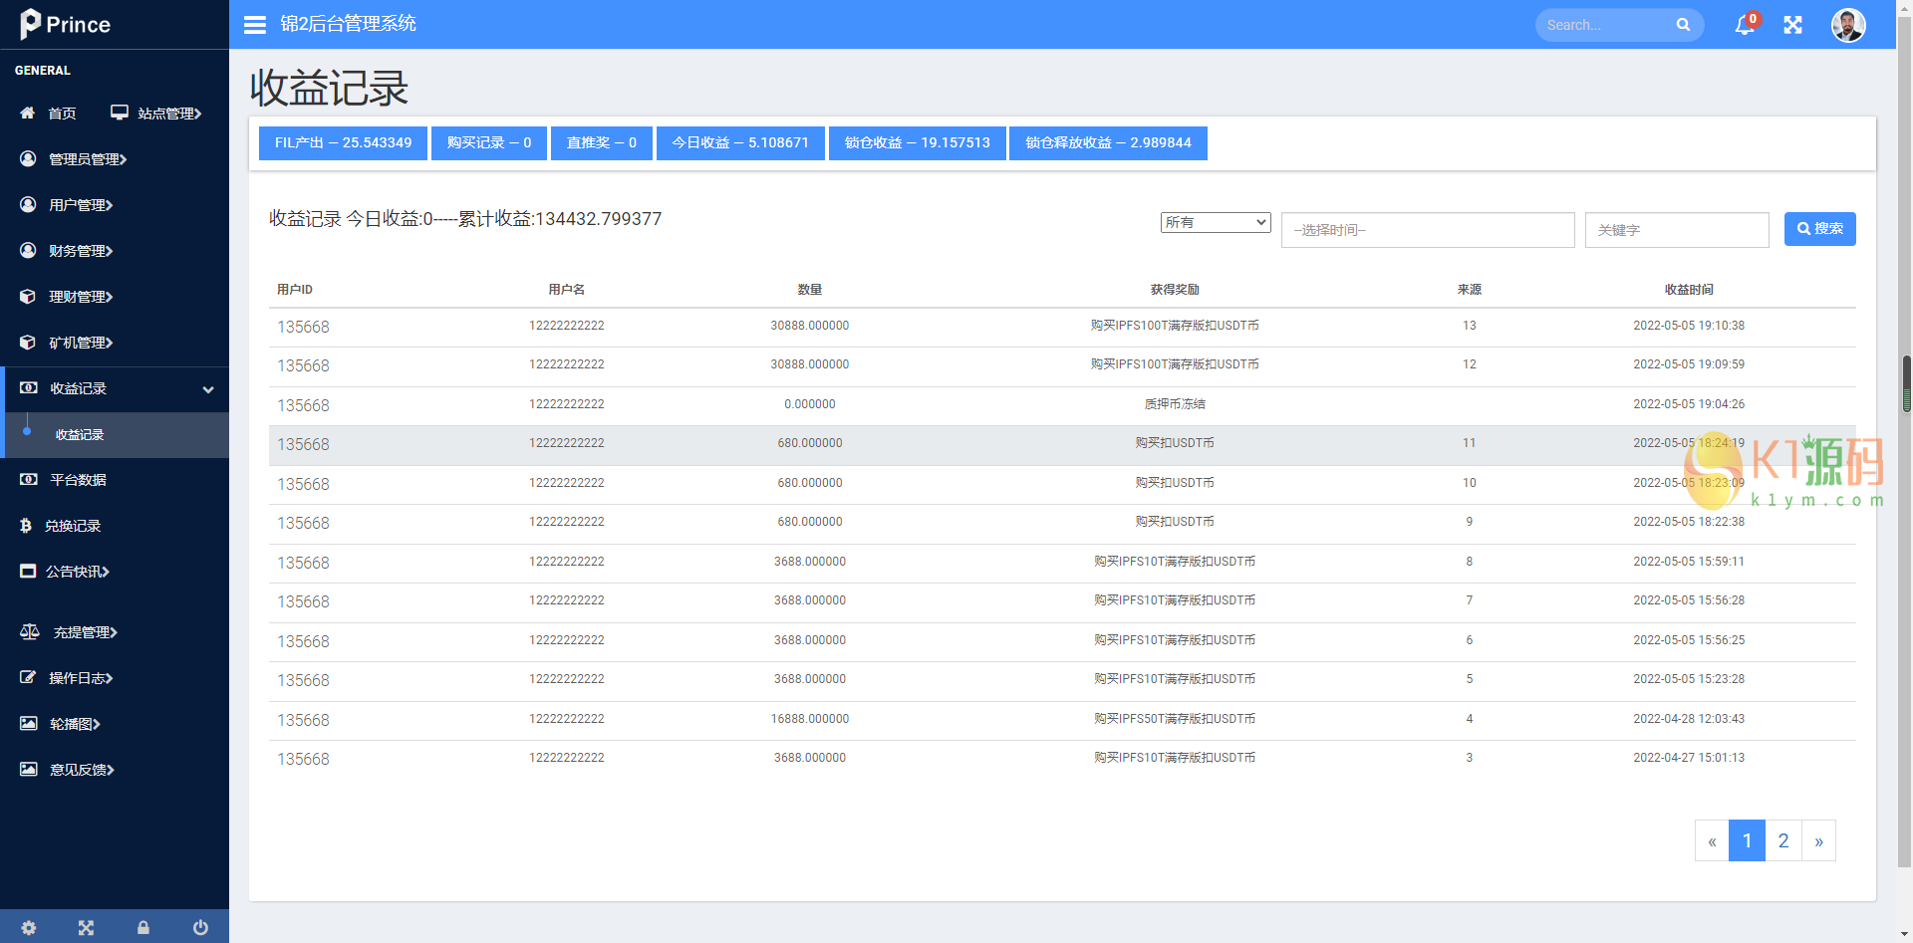Image resolution: width=1913 pixels, height=943 pixels.
Task: Expand the 矿机管理 sidebar menu
Action: (81, 343)
